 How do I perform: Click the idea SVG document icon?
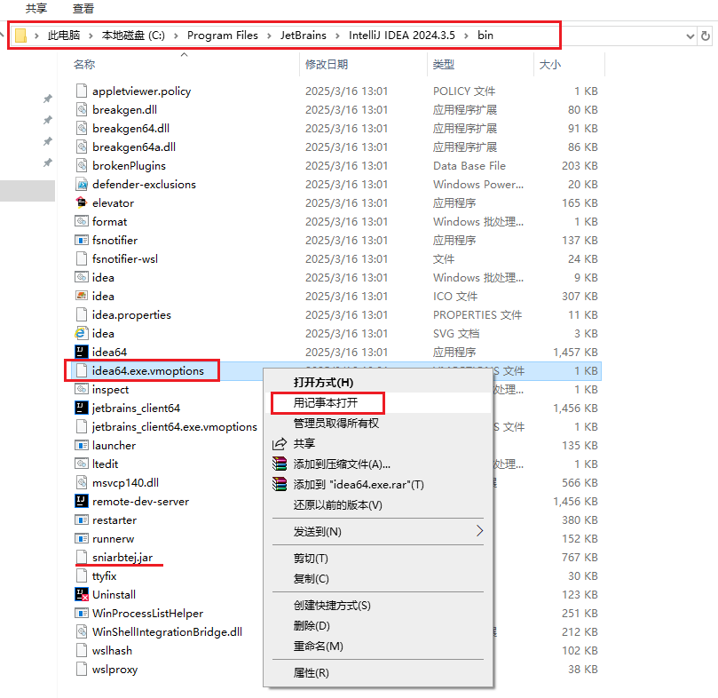pos(82,333)
